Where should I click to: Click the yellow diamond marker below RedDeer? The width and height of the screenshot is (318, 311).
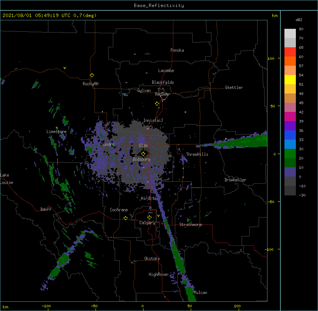157,104
